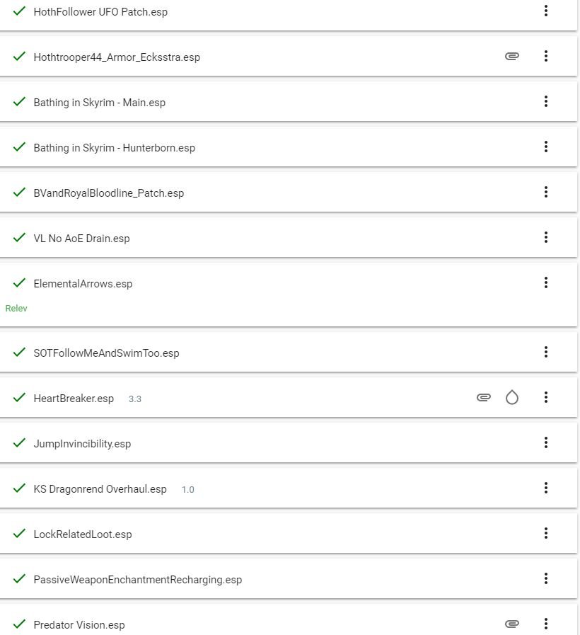Click version 3.3 label next to HeartBreaker.esp

pyautogui.click(x=135, y=399)
